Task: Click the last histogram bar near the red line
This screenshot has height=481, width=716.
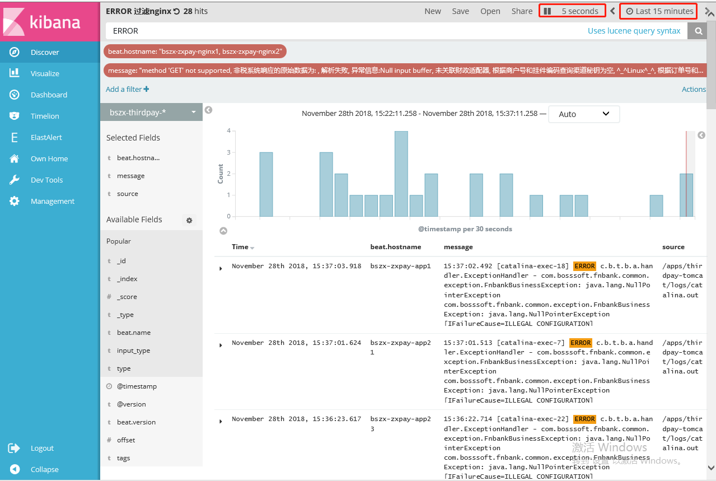Action: pos(686,195)
